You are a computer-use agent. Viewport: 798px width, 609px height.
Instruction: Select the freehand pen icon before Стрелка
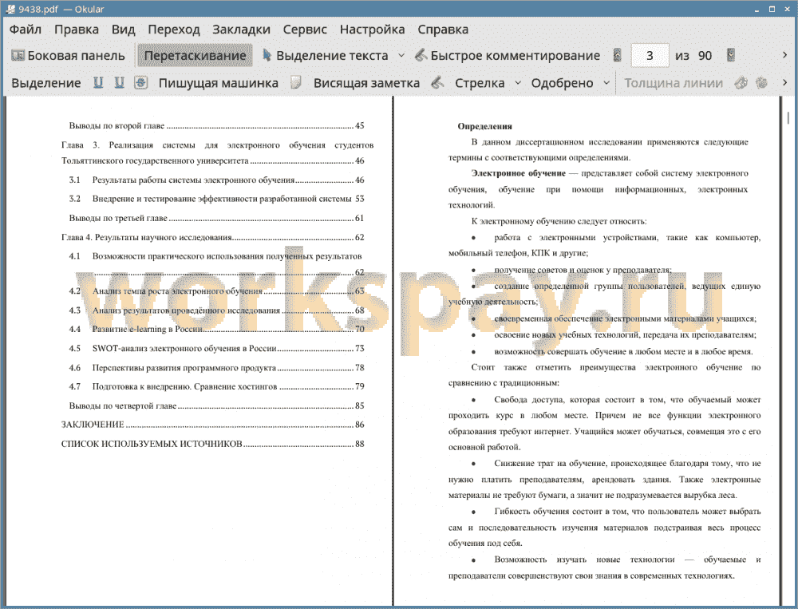437,83
